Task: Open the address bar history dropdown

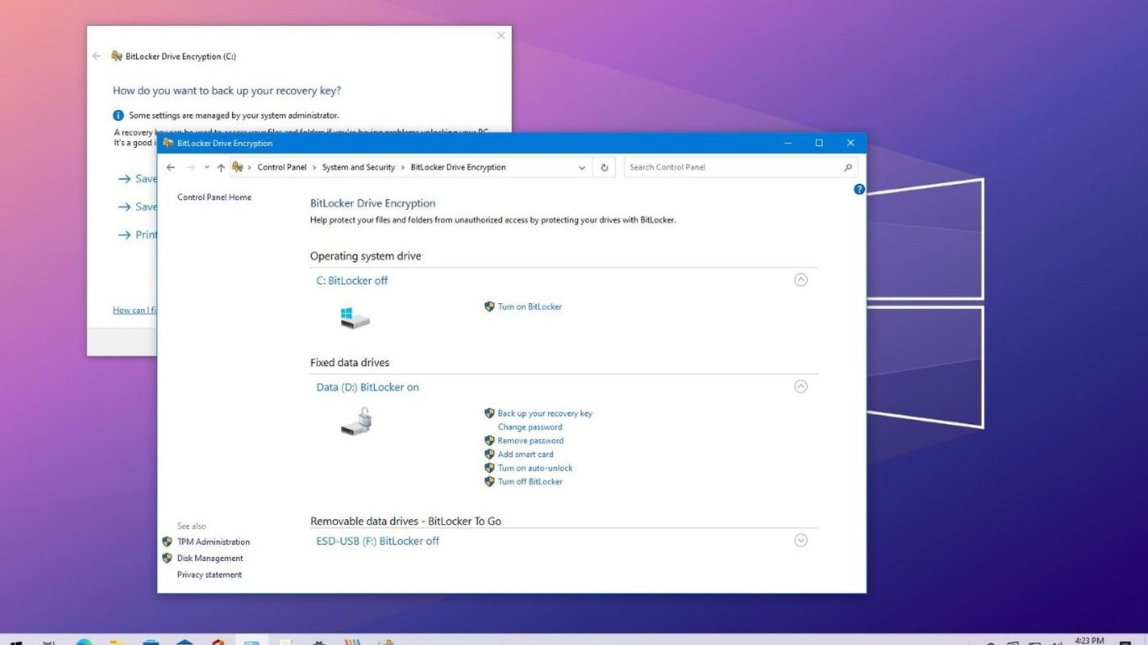Action: (x=582, y=167)
